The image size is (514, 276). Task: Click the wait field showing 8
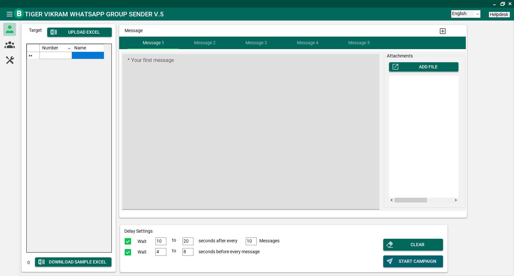click(x=188, y=252)
